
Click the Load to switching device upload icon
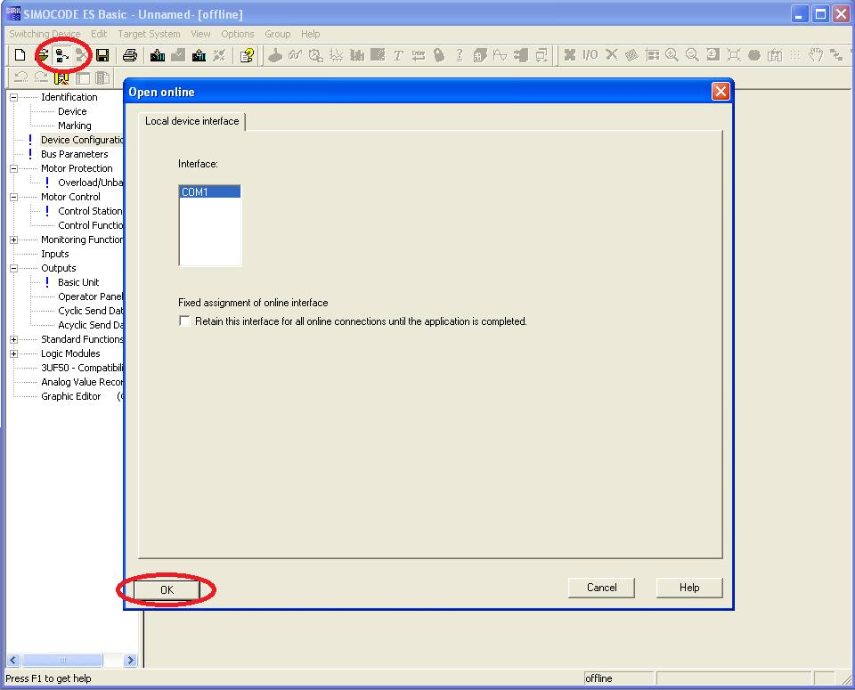pos(199,55)
